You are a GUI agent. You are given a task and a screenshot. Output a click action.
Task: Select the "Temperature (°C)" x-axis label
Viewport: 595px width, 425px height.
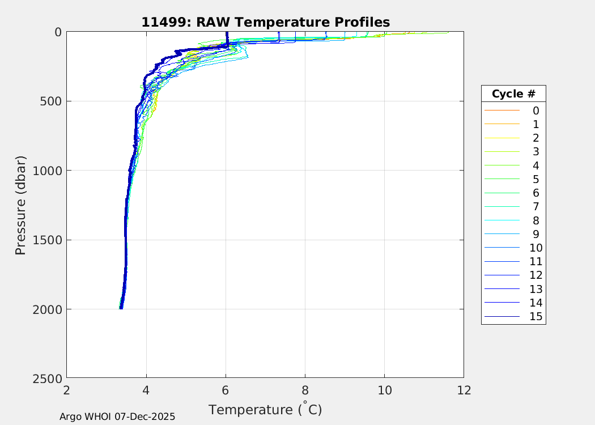pos(265,409)
